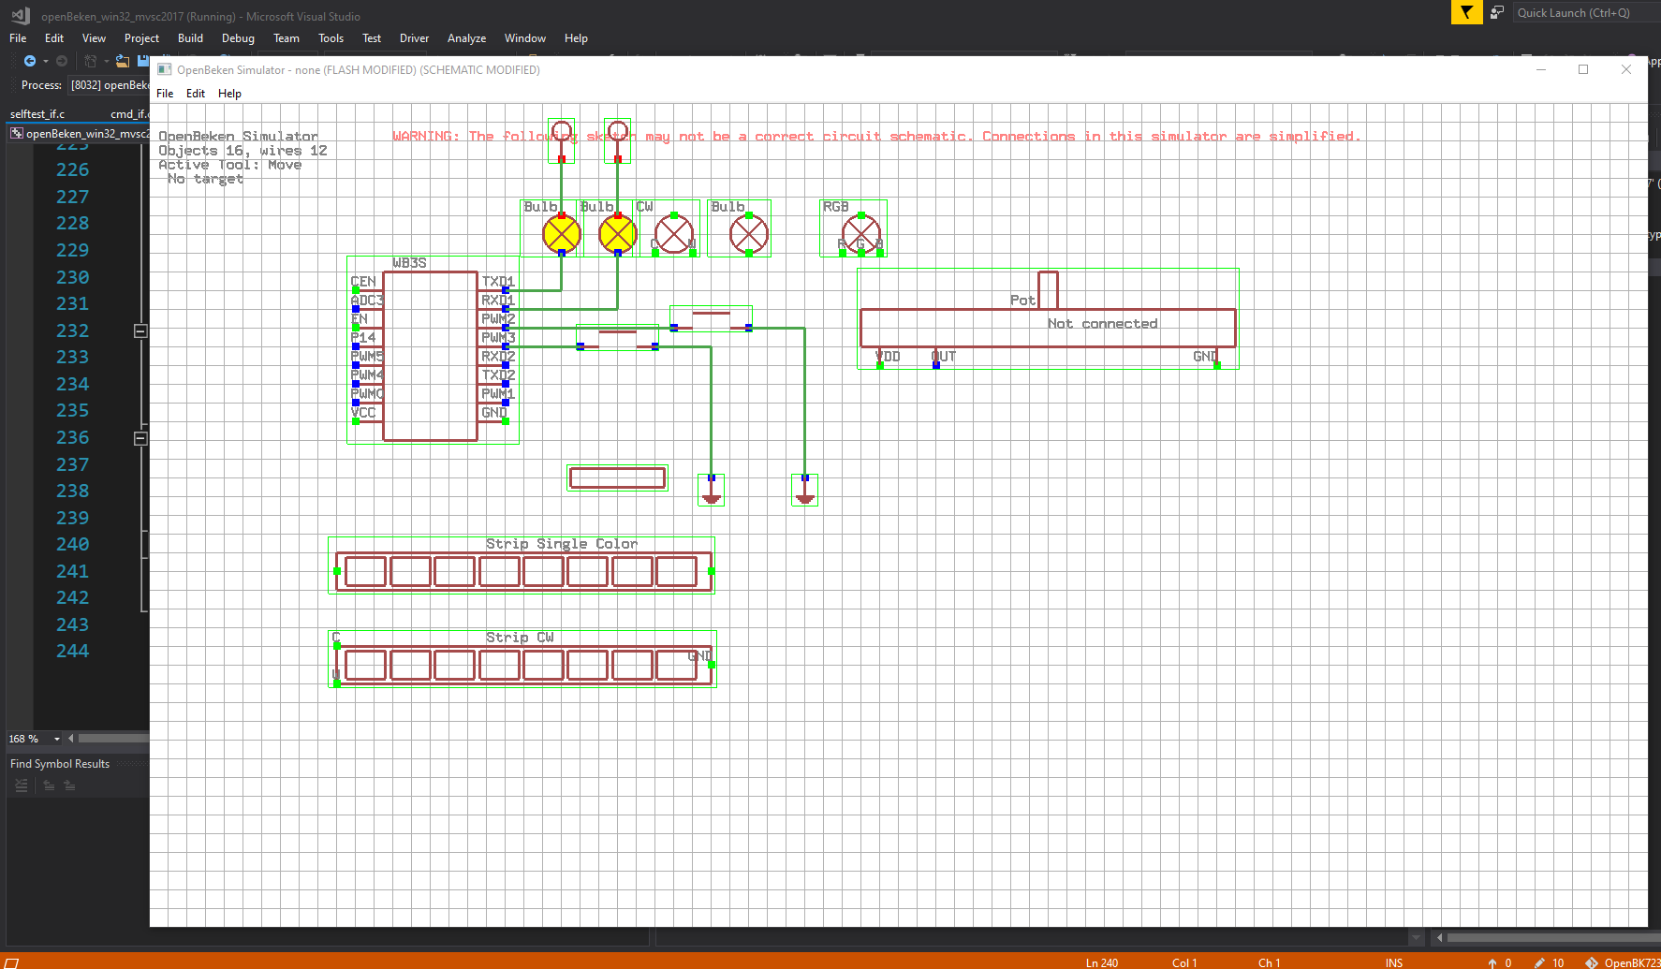Click the simulator window's title bar icon
Screen dimensions: 1661x969
click(x=165, y=69)
